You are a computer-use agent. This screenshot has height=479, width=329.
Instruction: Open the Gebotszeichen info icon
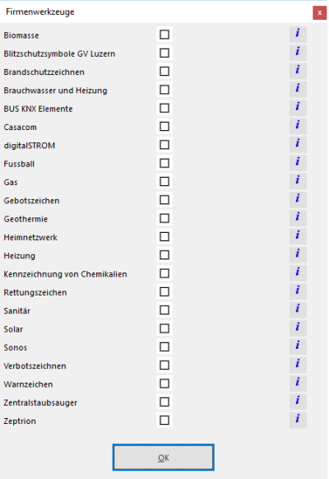298,199
